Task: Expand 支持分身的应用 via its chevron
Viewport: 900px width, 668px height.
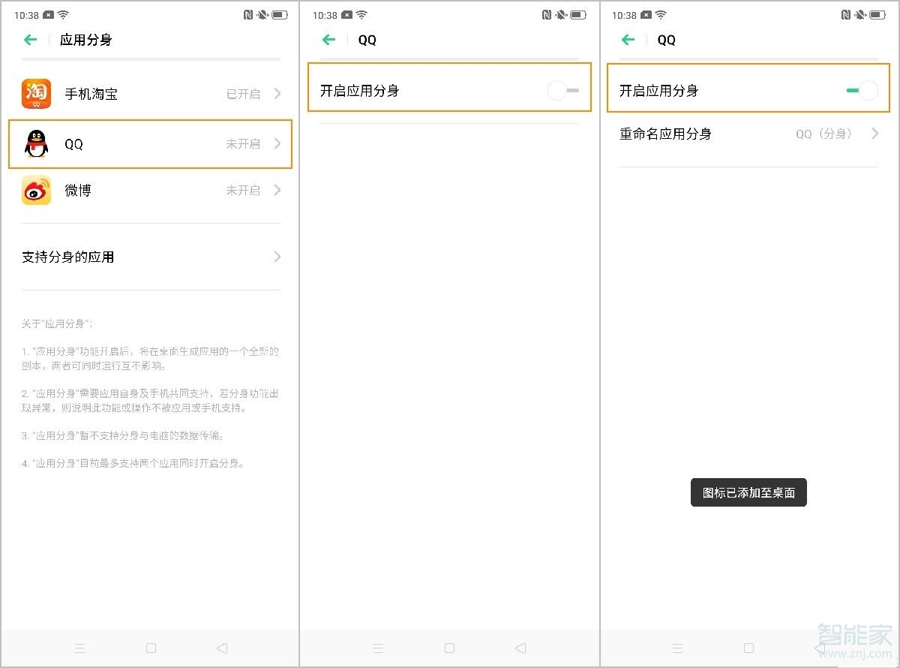Action: (x=277, y=257)
